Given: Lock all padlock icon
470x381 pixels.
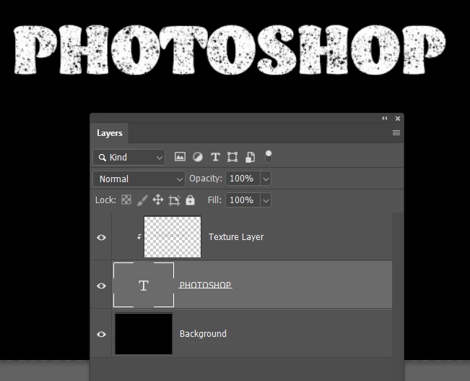Looking at the screenshot, I should [x=190, y=200].
